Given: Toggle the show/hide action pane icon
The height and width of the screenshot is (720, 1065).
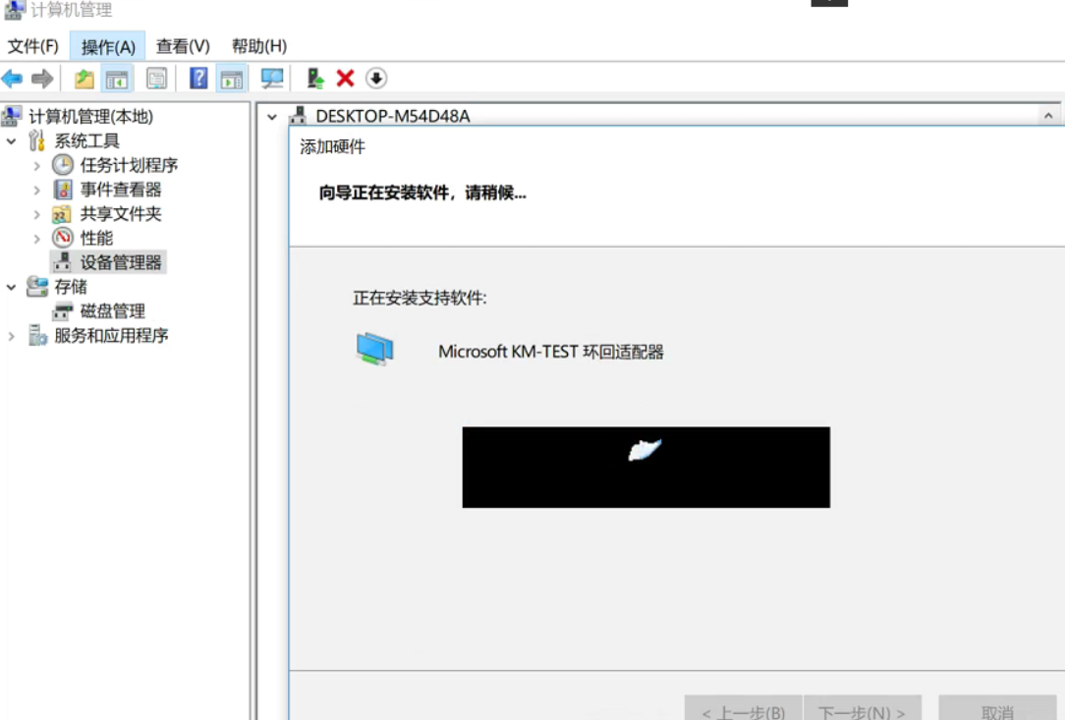Looking at the screenshot, I should [x=232, y=80].
